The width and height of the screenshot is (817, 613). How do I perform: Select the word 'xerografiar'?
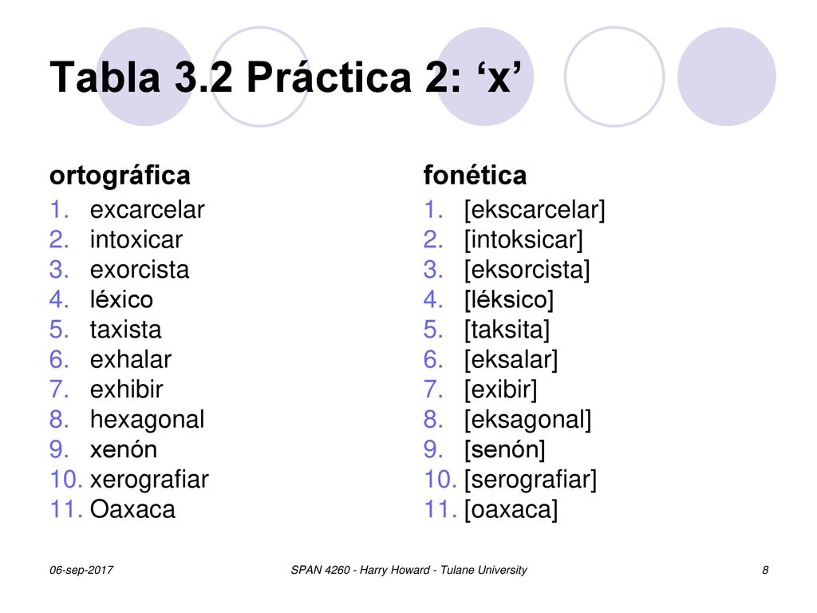click(x=149, y=480)
